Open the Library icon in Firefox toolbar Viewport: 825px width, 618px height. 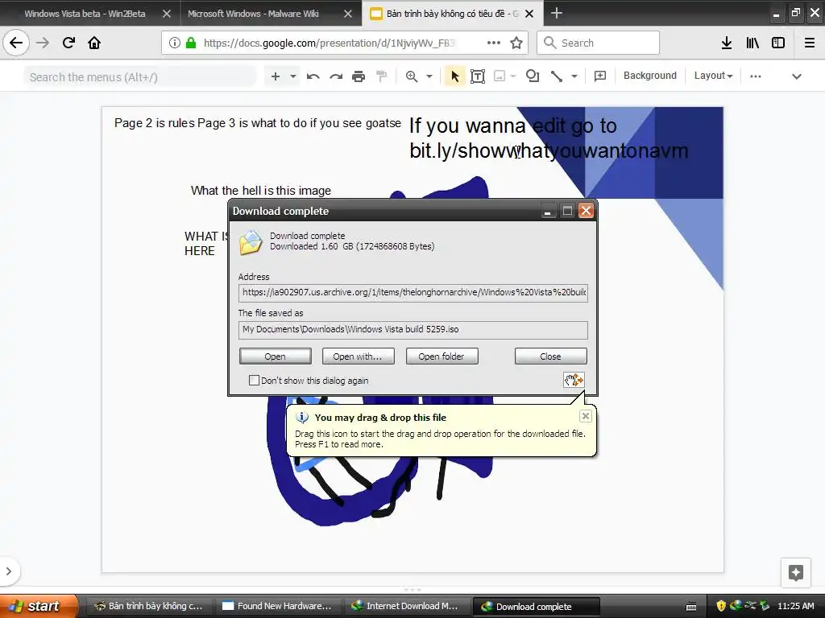(752, 43)
